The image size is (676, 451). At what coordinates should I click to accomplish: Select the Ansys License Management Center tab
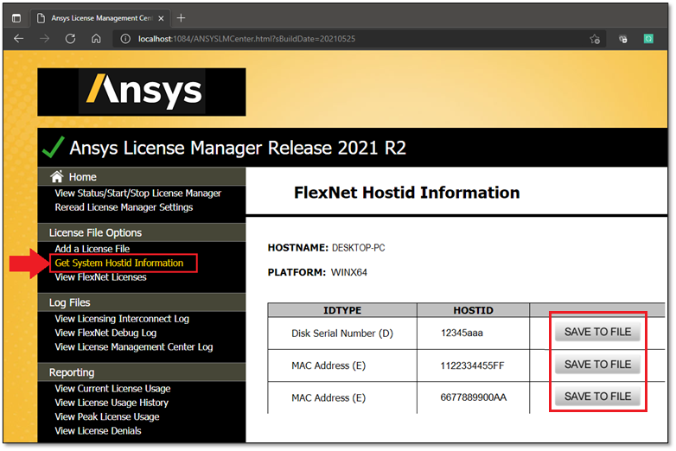click(95, 17)
